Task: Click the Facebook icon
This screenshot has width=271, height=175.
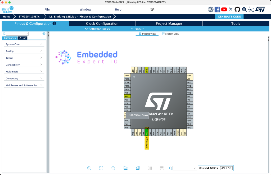Action: pos(217,10)
